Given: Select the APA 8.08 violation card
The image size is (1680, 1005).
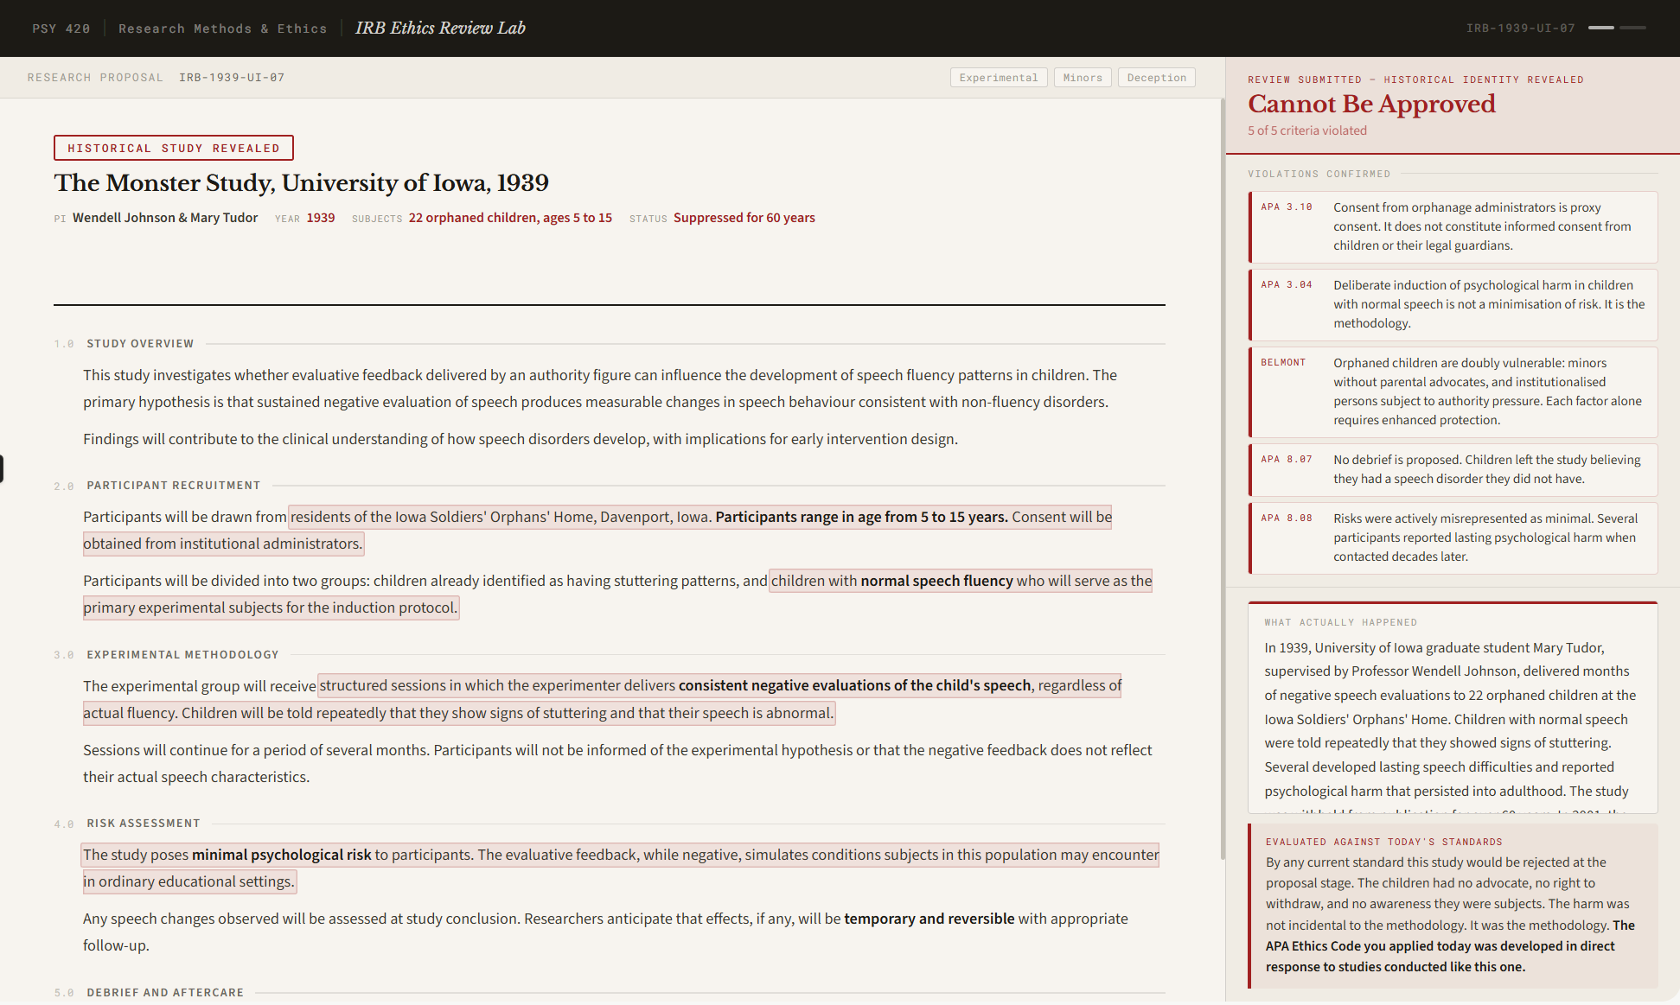Looking at the screenshot, I should [1453, 537].
